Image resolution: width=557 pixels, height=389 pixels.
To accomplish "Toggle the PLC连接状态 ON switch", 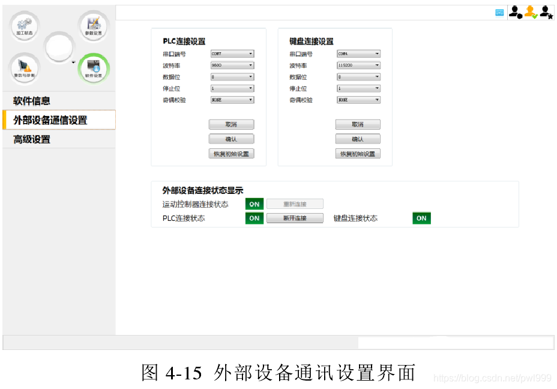I will [254, 218].
